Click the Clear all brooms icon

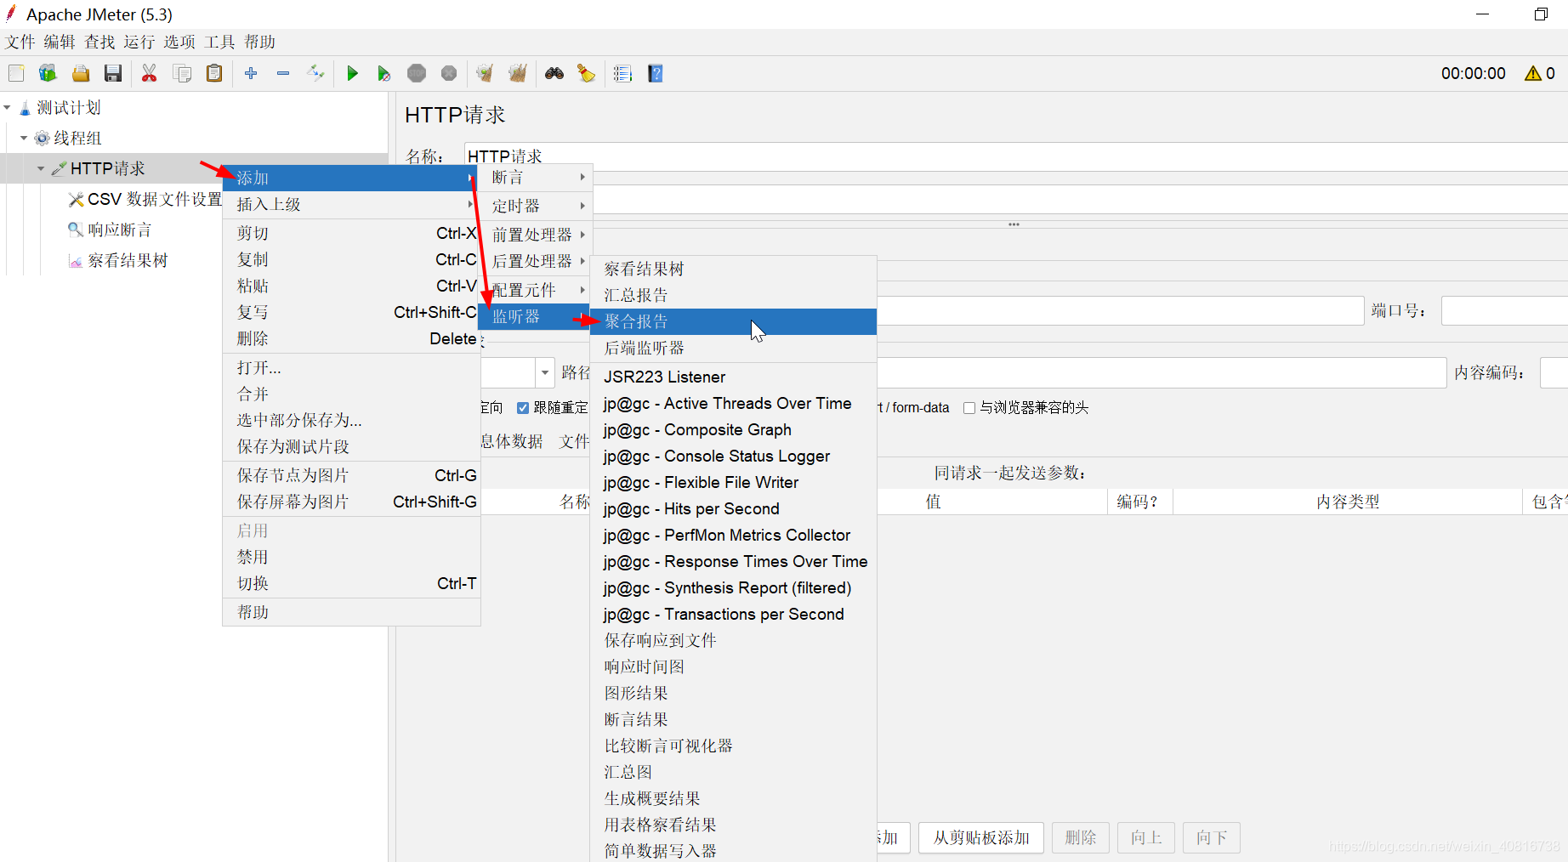pyautogui.click(x=518, y=73)
